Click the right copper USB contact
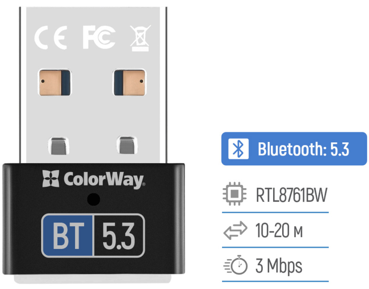 129,83
